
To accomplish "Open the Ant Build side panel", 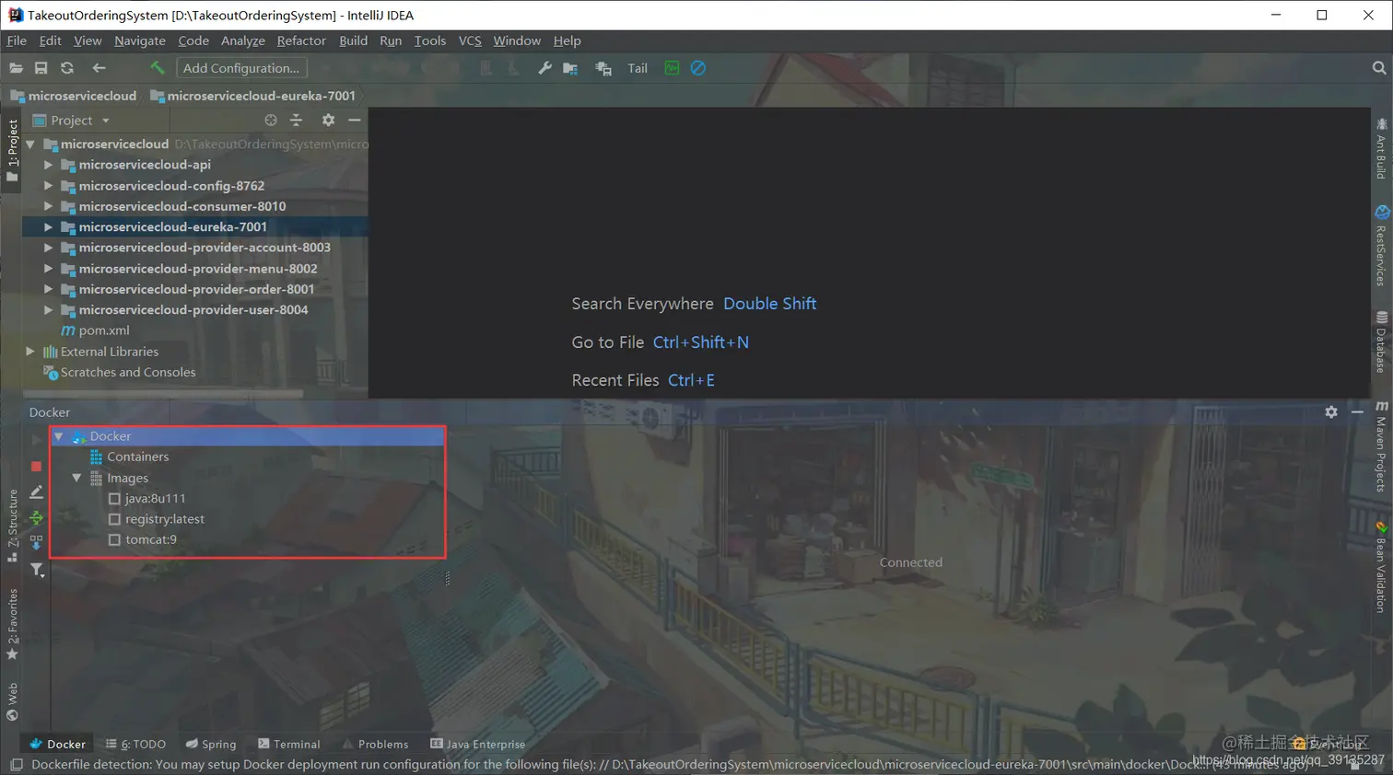I will (1381, 148).
